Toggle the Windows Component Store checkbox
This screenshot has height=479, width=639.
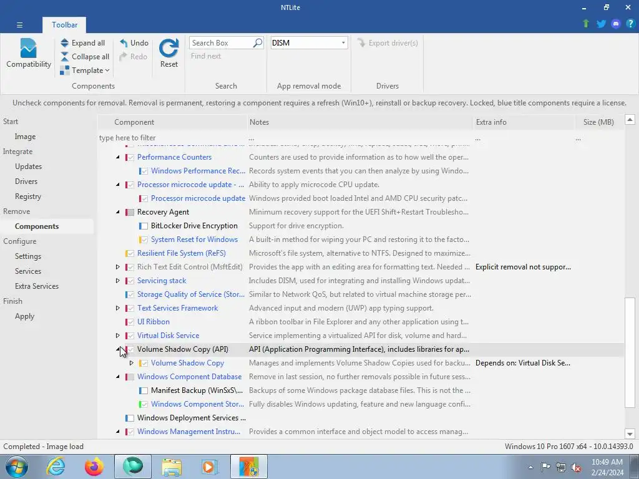tap(144, 404)
